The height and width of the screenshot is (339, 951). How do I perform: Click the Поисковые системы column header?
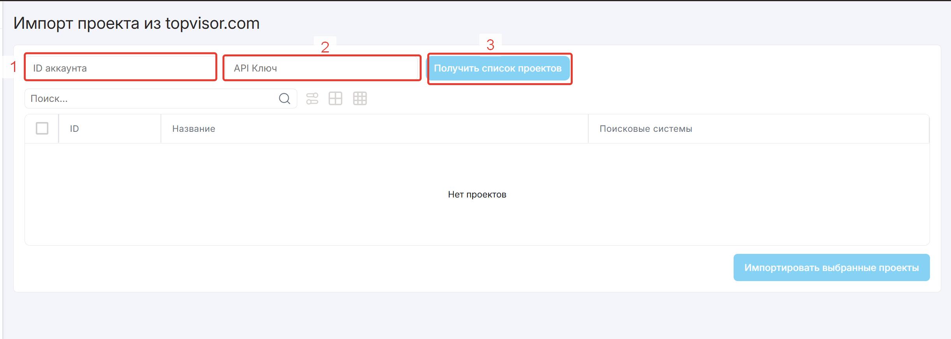(x=646, y=129)
